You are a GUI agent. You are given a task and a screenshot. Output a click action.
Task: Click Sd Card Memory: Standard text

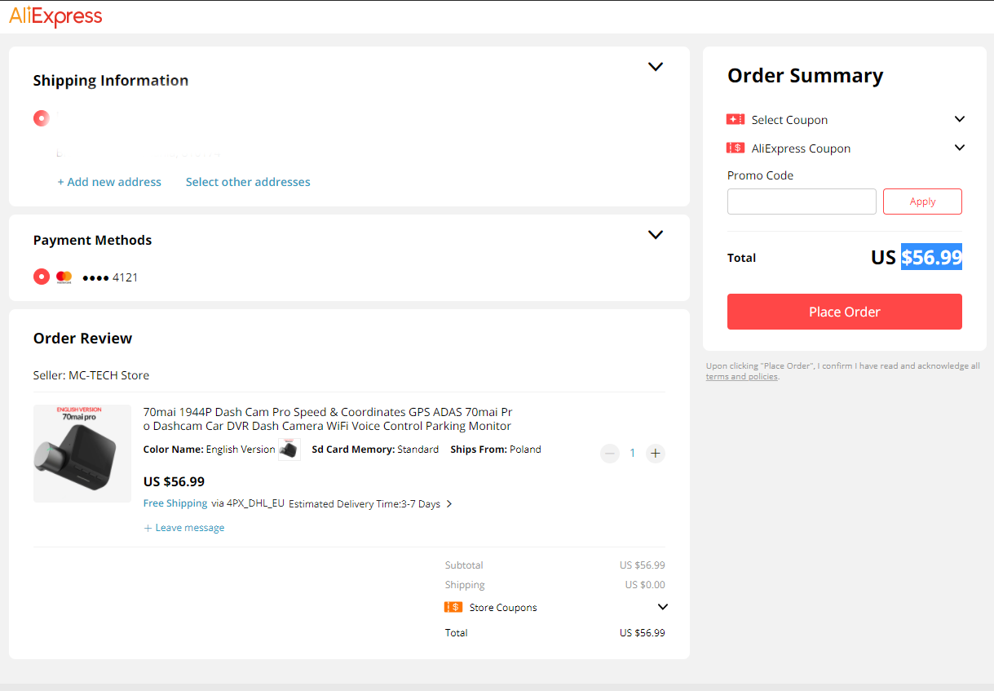pyautogui.click(x=375, y=450)
